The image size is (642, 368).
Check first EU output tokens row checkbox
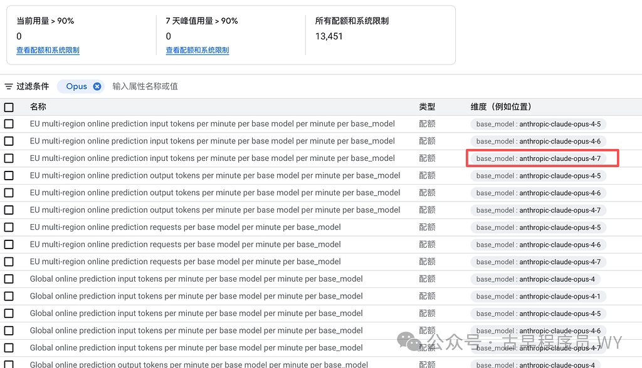(x=9, y=175)
